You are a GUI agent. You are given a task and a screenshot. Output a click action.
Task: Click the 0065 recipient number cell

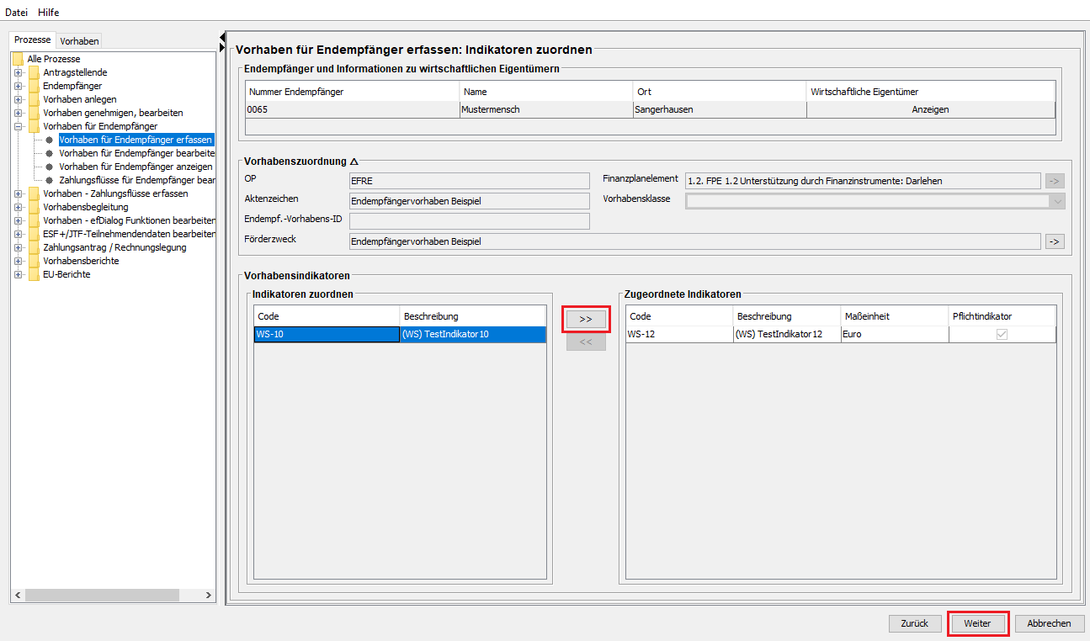click(x=353, y=109)
